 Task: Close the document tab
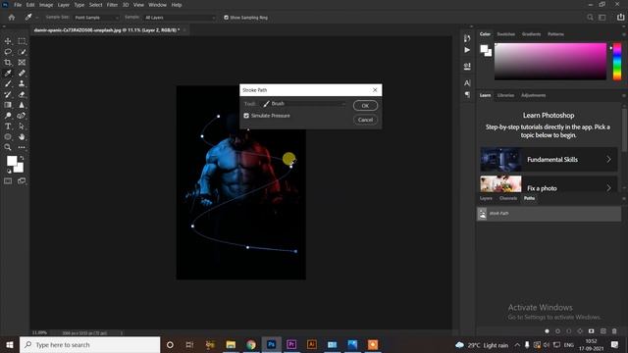pos(184,30)
